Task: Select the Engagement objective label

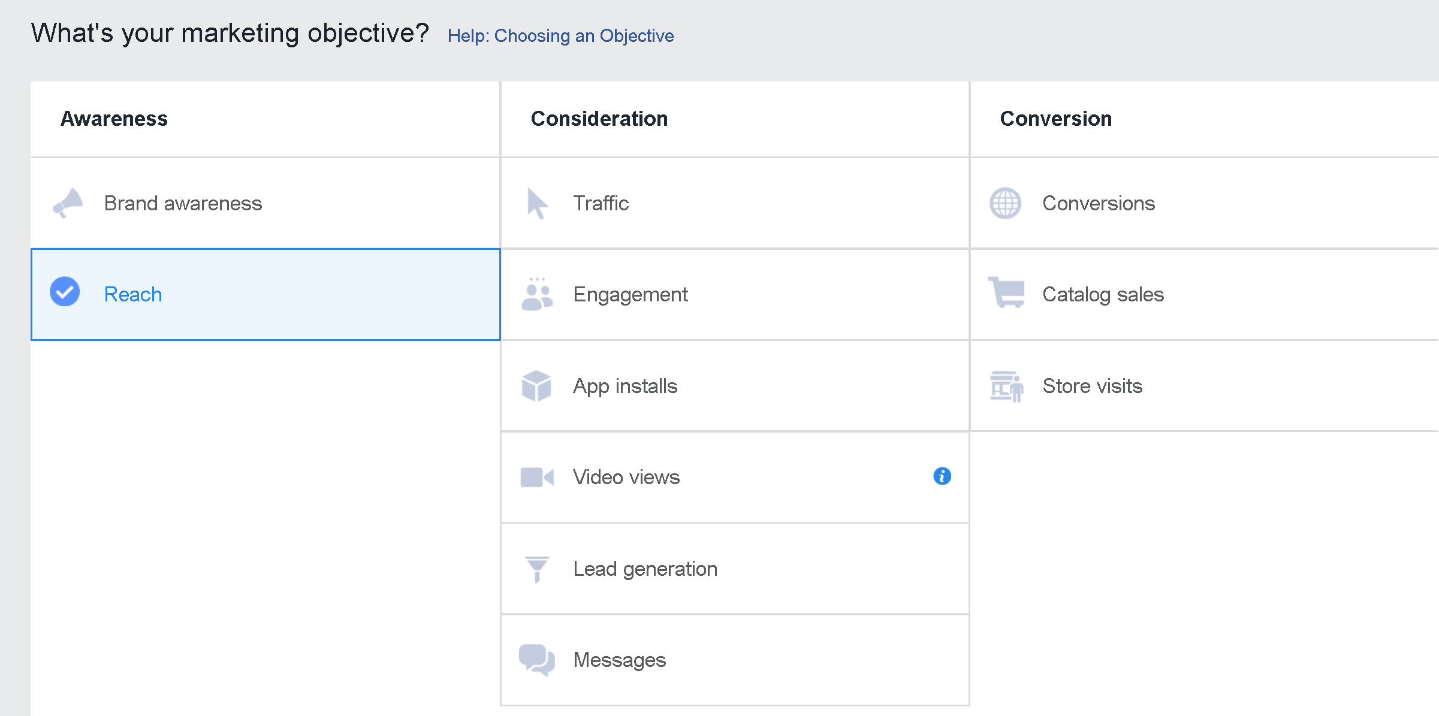Action: 630,295
